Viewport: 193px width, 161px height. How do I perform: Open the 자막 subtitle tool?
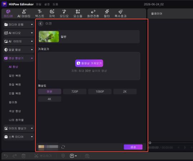click(x=52, y=14)
